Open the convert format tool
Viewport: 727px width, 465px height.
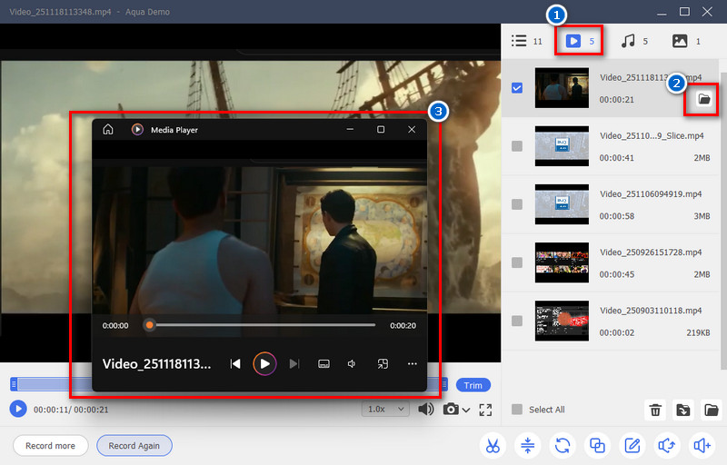click(563, 446)
